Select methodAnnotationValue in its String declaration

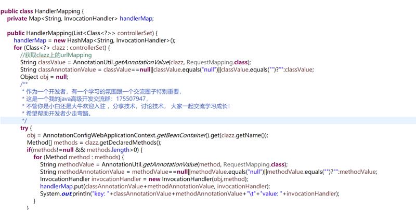click(91, 172)
